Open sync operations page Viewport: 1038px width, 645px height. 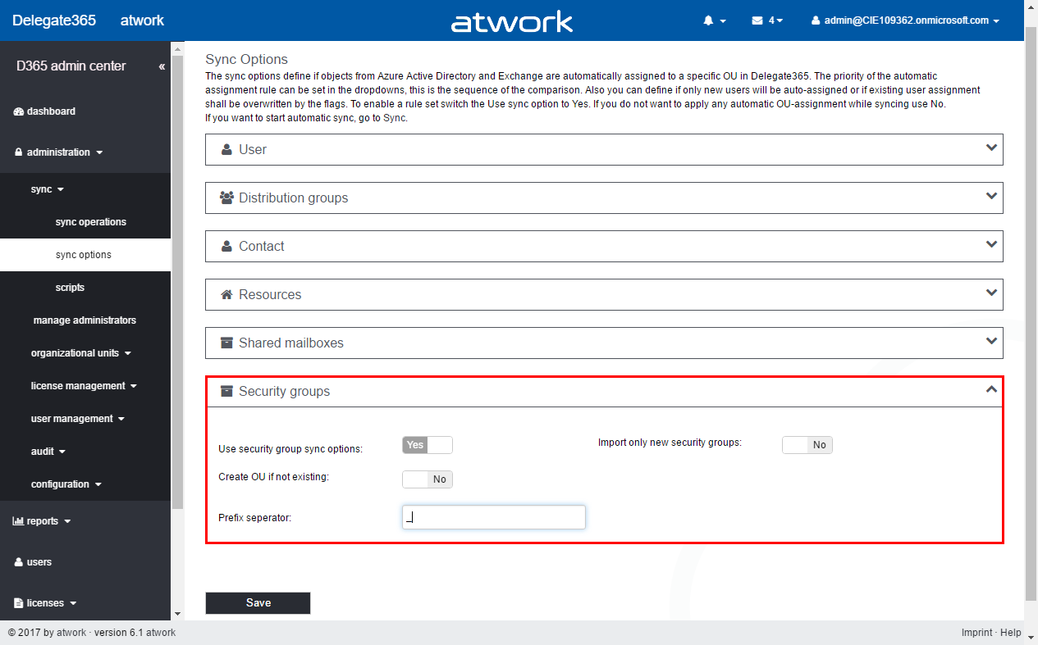tap(91, 222)
